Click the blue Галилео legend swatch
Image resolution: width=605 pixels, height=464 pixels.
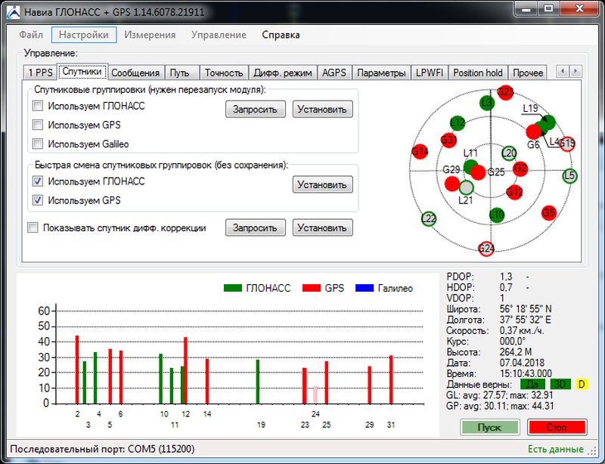tap(365, 288)
